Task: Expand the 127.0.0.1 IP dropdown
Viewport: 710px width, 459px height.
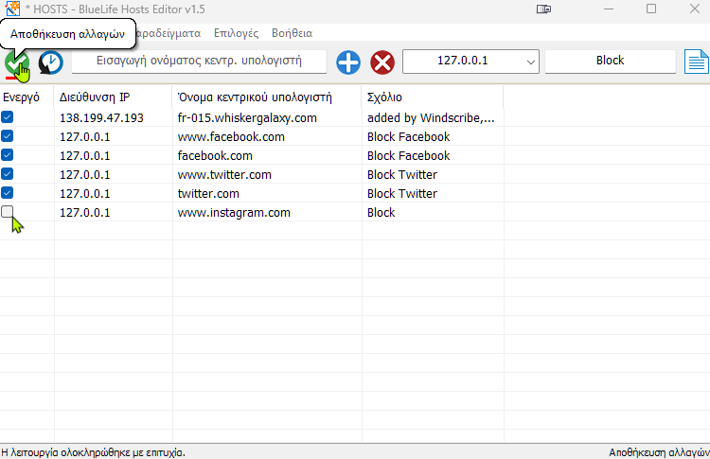Action: pyautogui.click(x=530, y=62)
